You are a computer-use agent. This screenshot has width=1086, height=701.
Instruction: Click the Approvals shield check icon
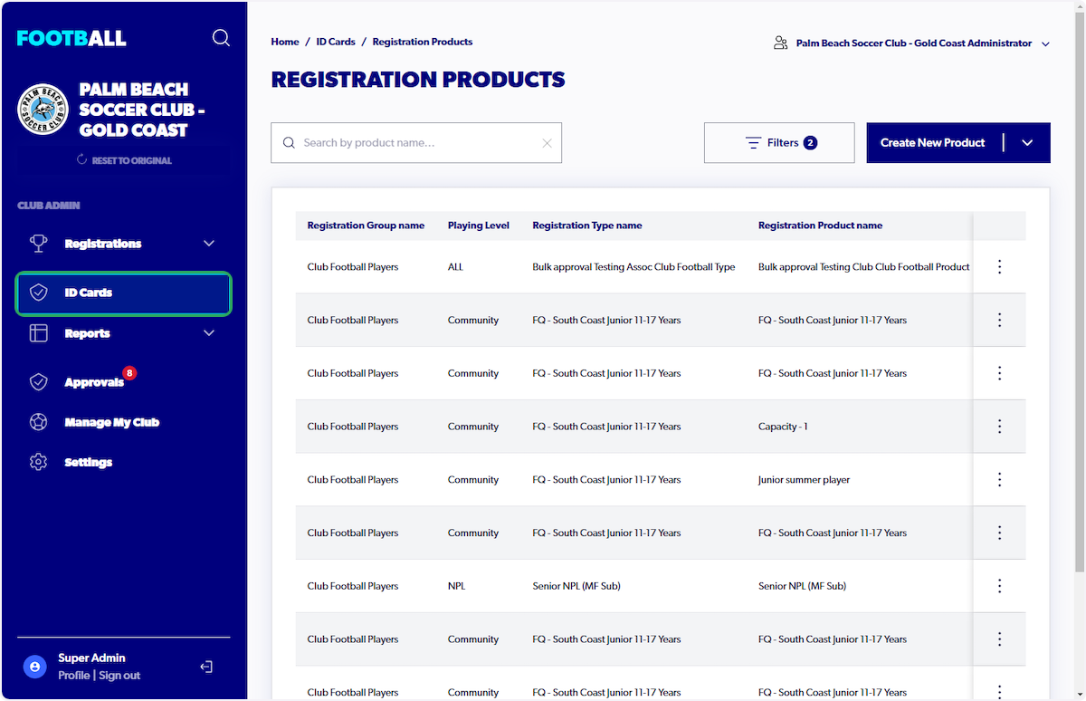coord(38,382)
